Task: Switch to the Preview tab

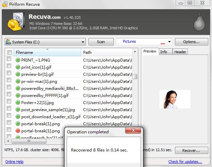Action: (150, 51)
